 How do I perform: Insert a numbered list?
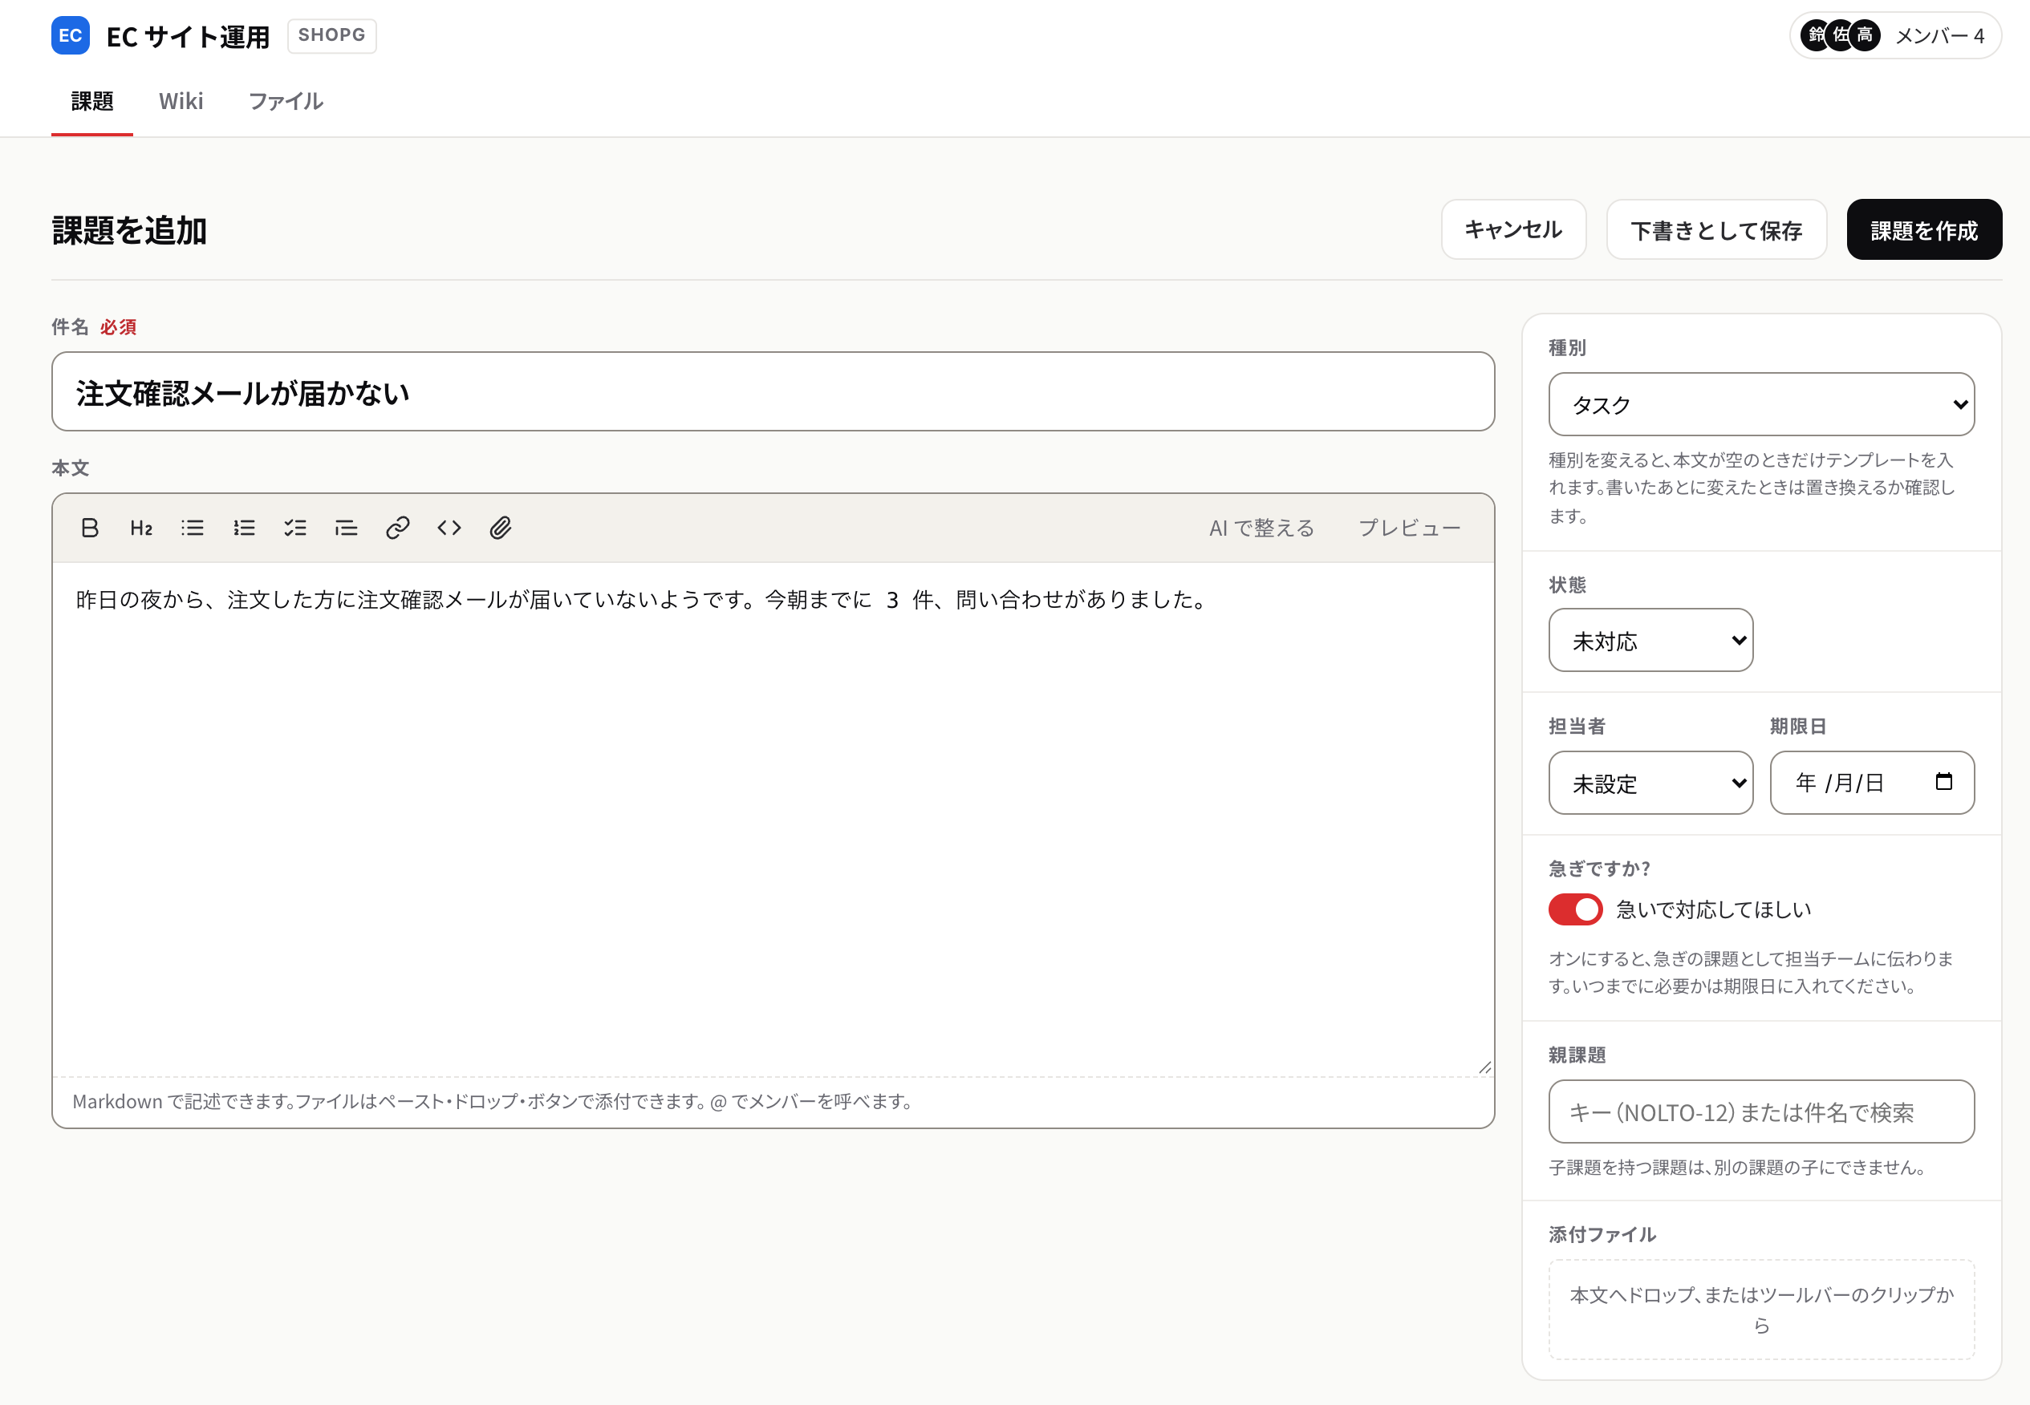pyautogui.click(x=244, y=528)
